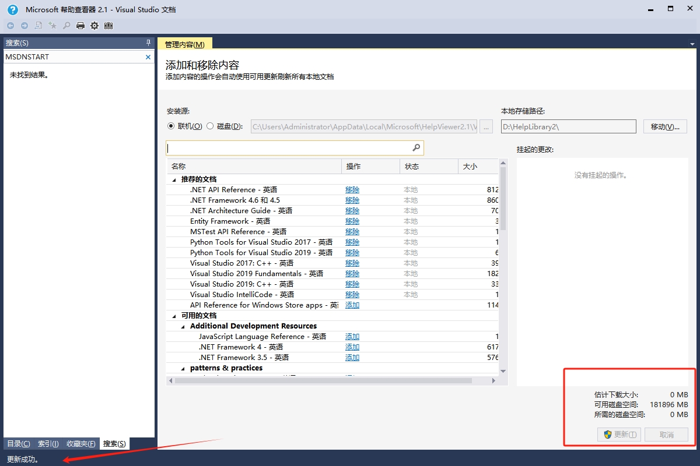Remove Python Tools for Visual Studio 2019

352,253
